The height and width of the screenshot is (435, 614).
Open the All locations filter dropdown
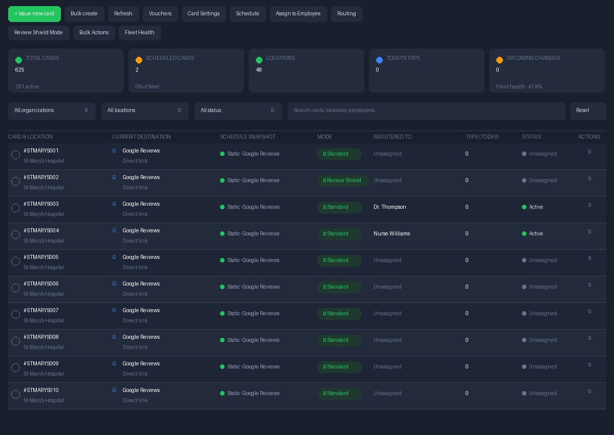pyautogui.click(x=145, y=111)
